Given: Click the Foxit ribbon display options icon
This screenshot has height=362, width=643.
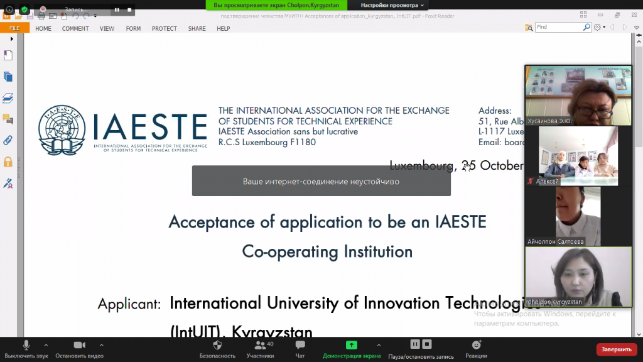Looking at the screenshot, I should pos(583,15).
